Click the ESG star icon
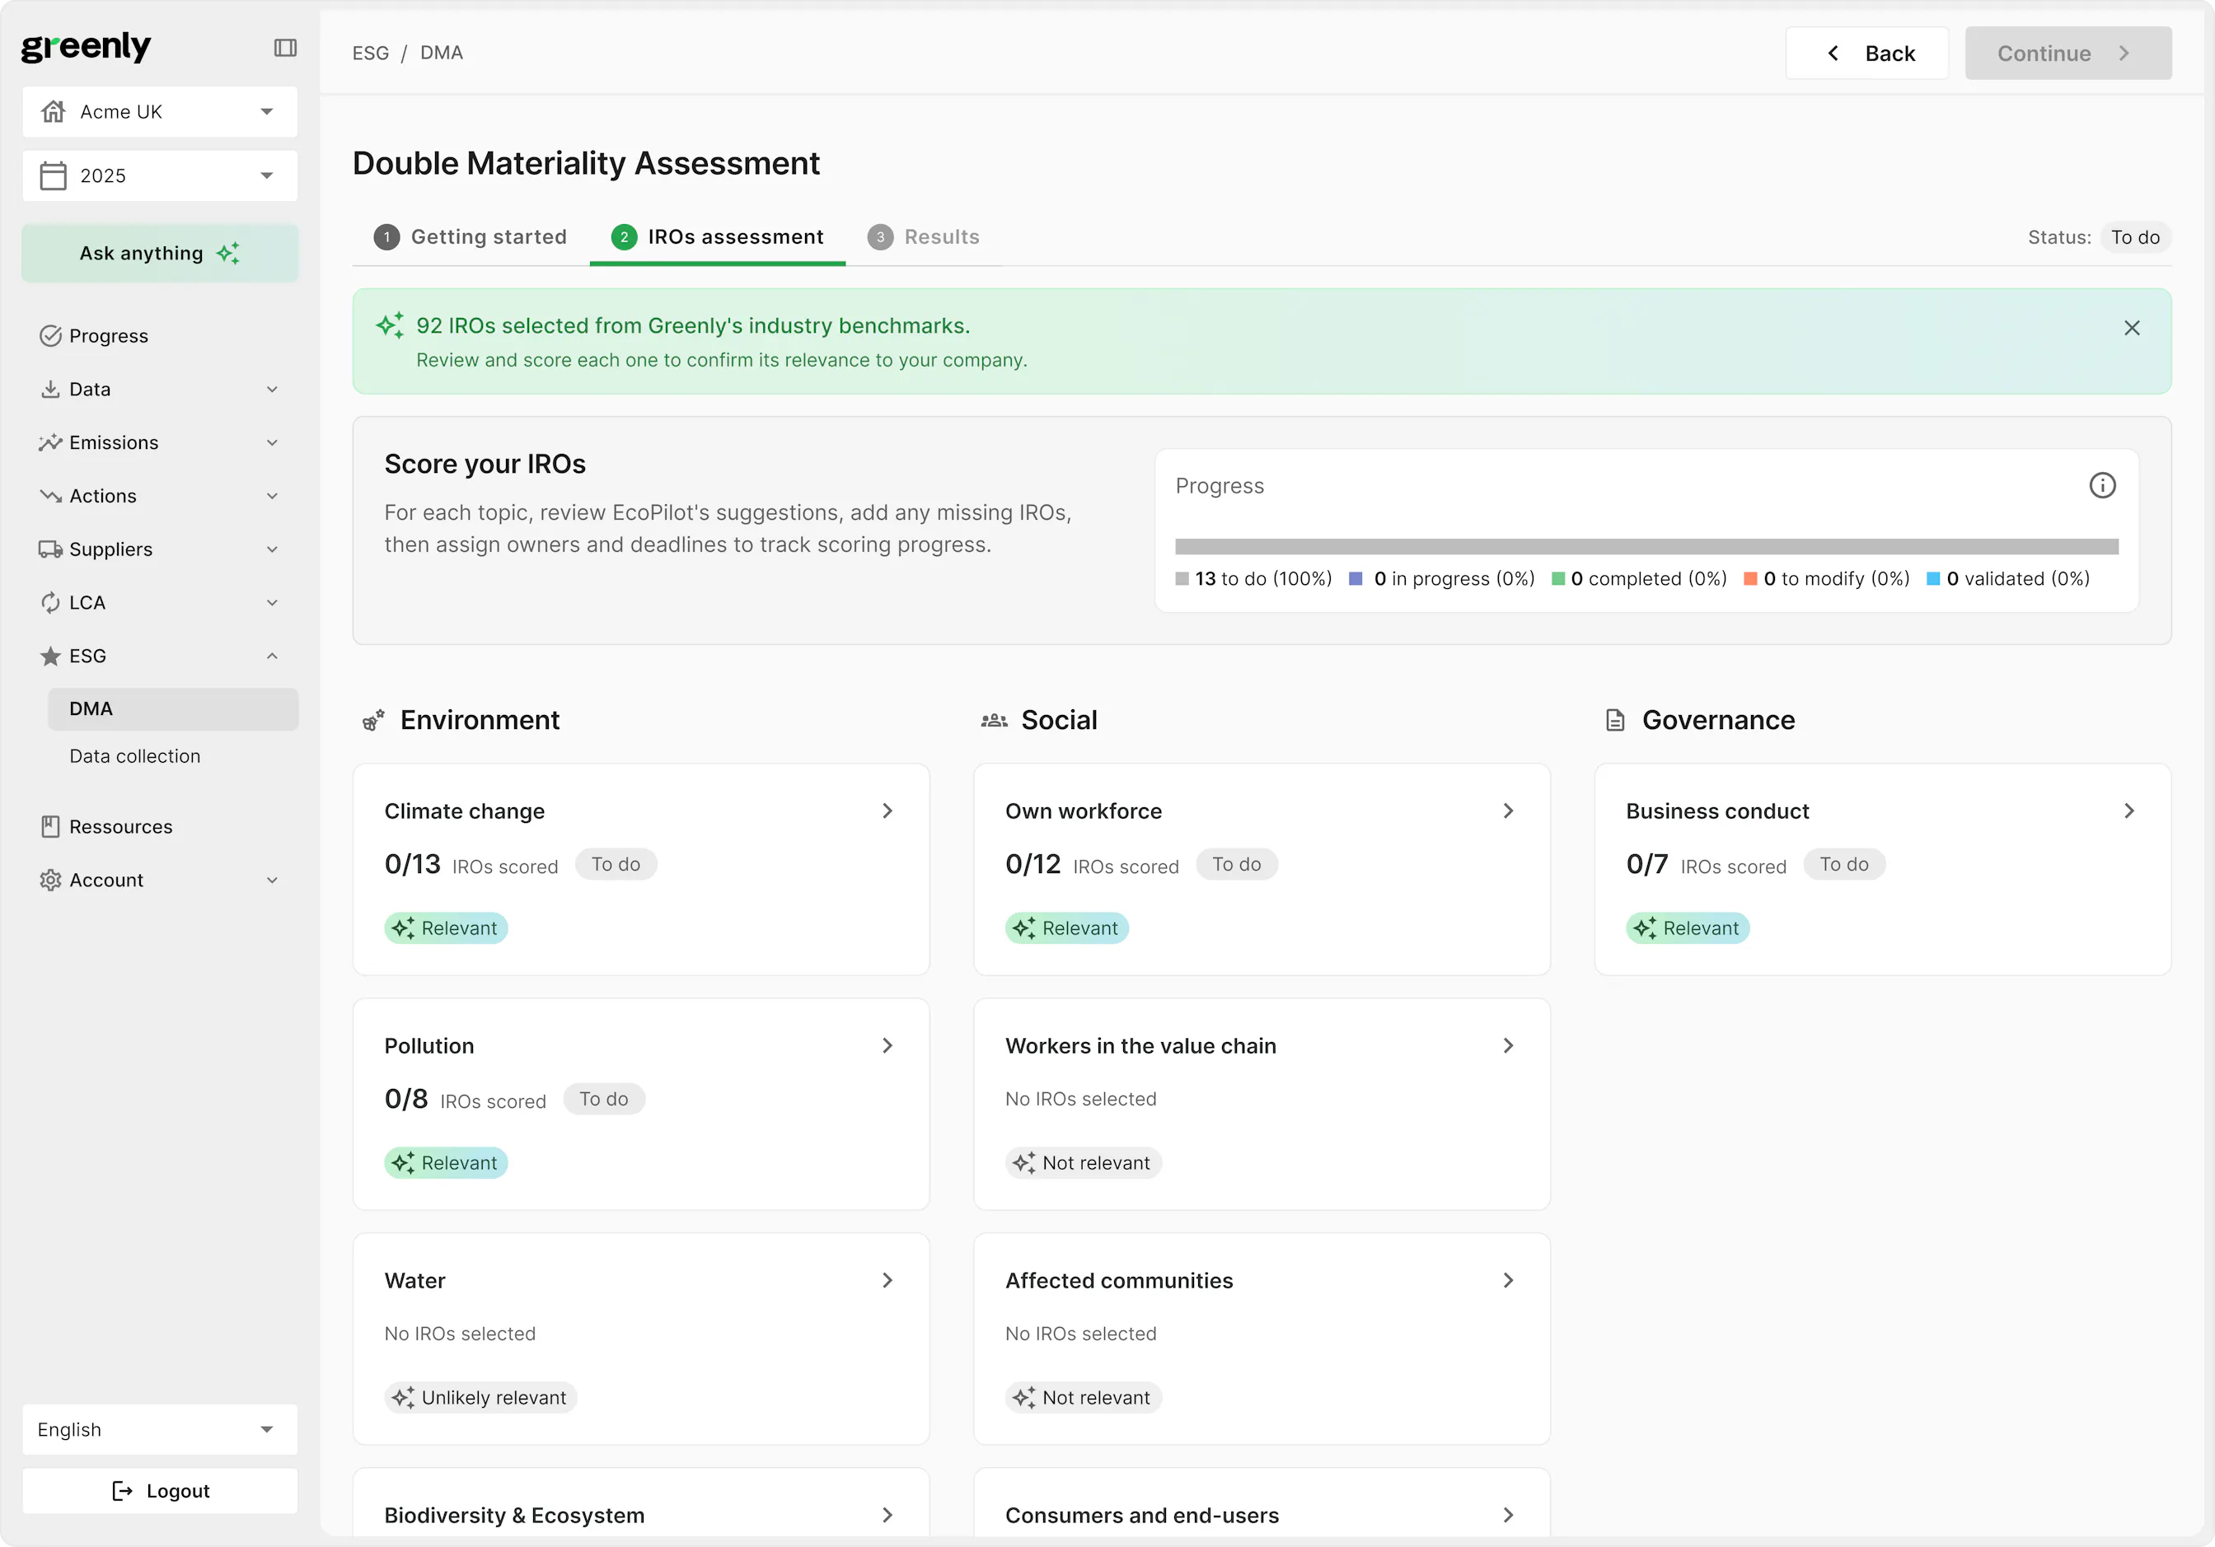The height and width of the screenshot is (1547, 2215). (x=50, y=656)
